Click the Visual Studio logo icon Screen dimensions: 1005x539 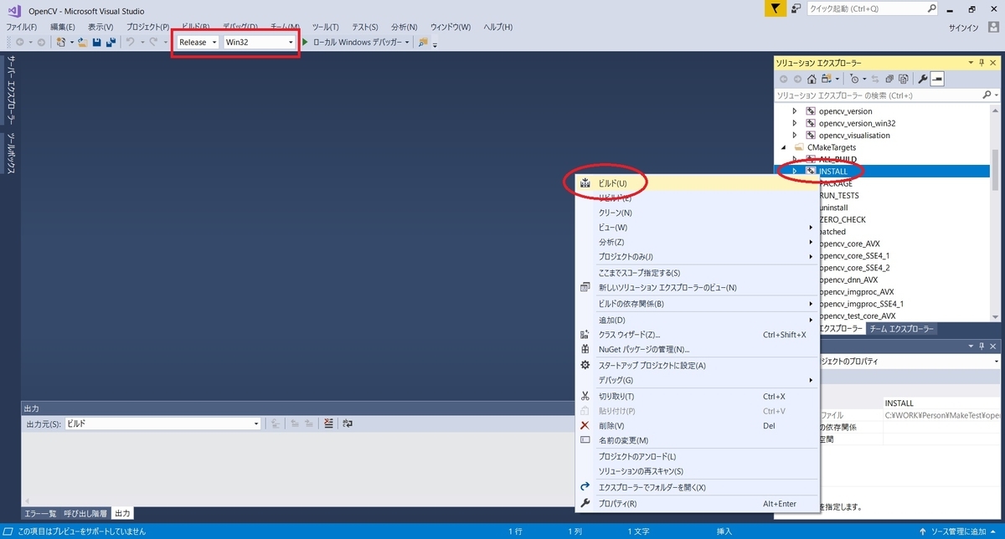pyautogui.click(x=13, y=10)
